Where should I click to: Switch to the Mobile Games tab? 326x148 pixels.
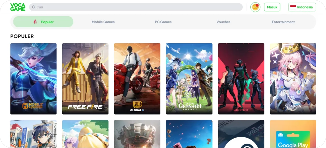coord(103,22)
